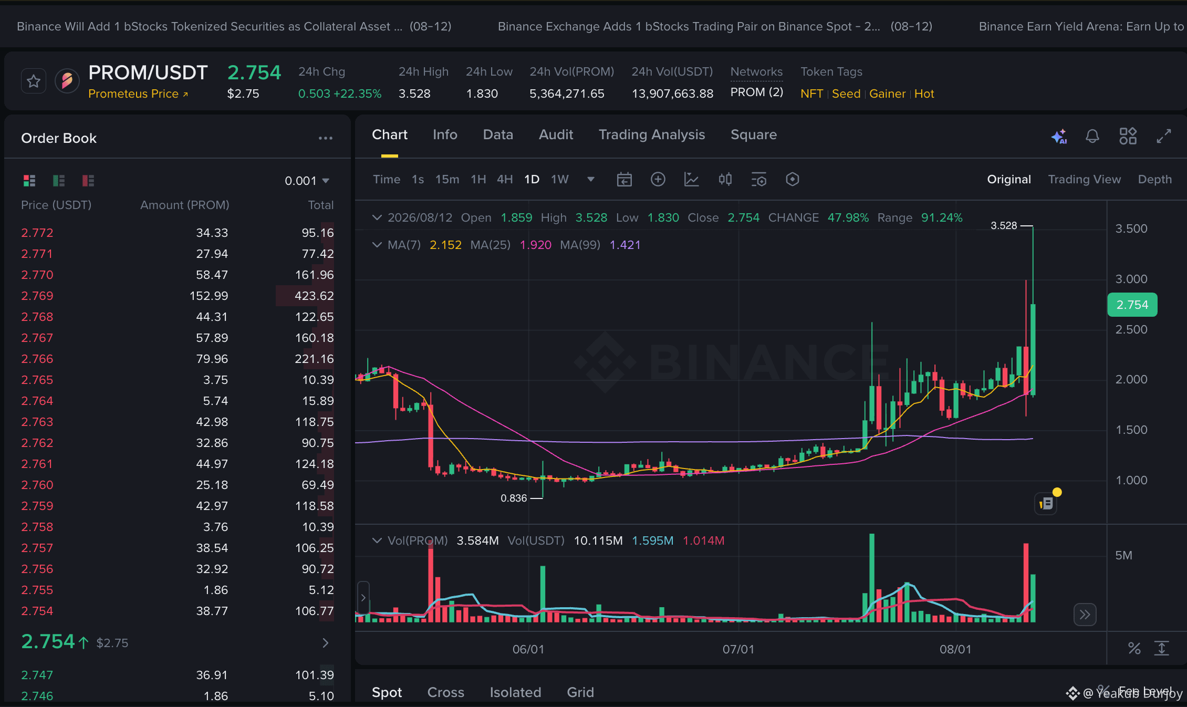Set a price alert with bell icon

click(x=1092, y=136)
